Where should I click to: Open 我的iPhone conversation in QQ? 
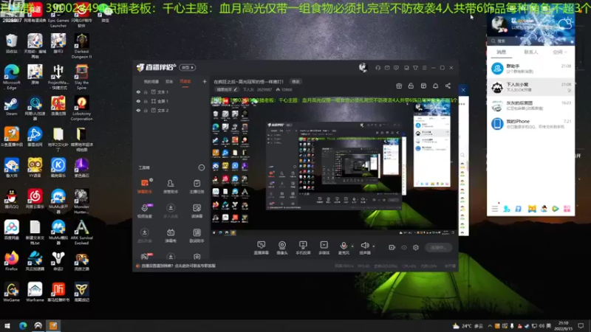(530, 124)
